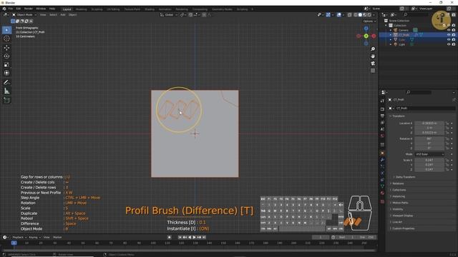Image resolution: width=458 pixels, height=257 pixels.
Task: Hide the CT_Profil object eye icon
Action: click(x=449, y=35)
